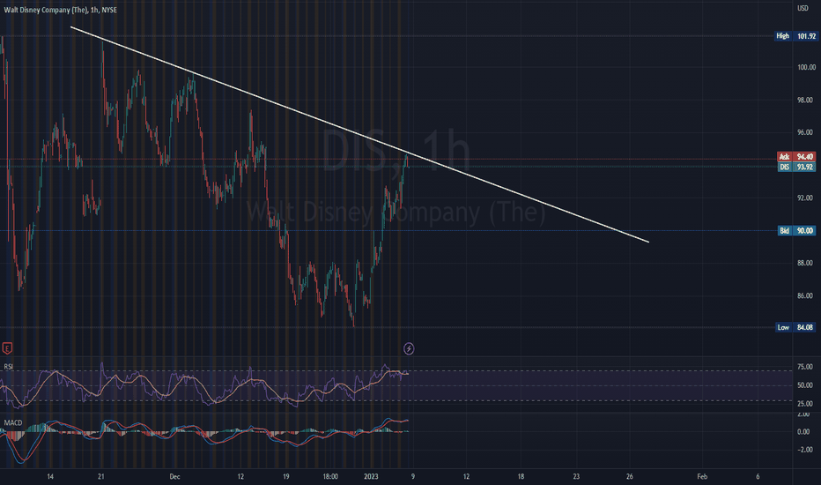Click the Low 84.08 price label

tap(795, 327)
